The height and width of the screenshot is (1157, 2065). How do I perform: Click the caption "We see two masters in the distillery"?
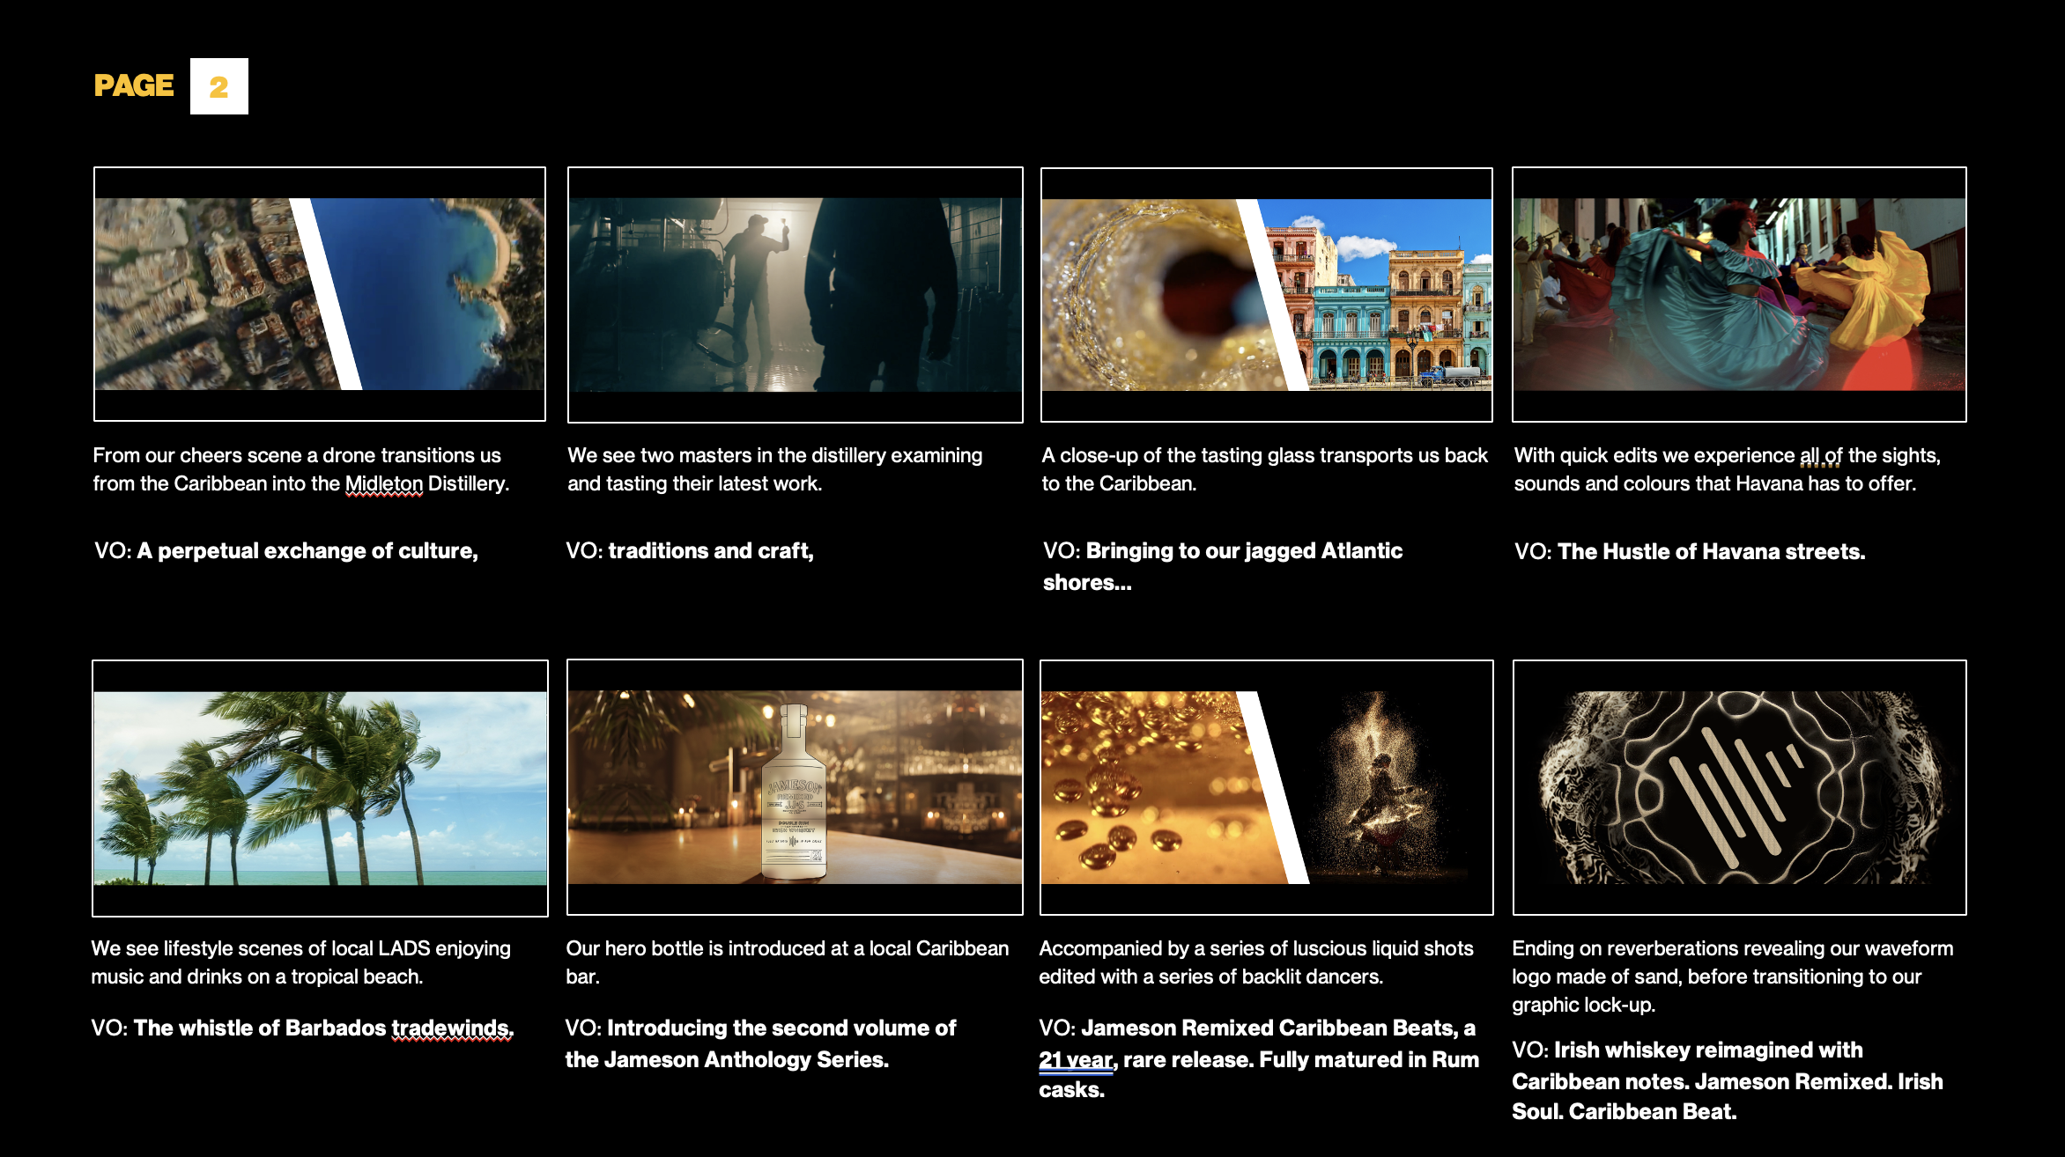(775, 469)
